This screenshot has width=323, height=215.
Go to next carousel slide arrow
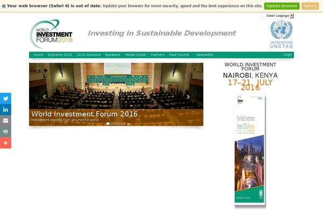pyautogui.click(x=188, y=97)
